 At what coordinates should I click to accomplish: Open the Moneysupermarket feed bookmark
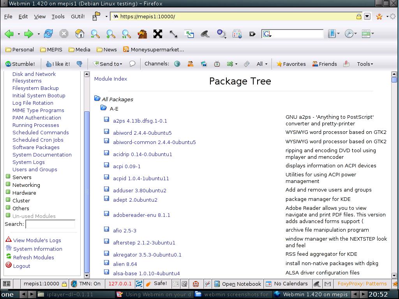pos(154,49)
